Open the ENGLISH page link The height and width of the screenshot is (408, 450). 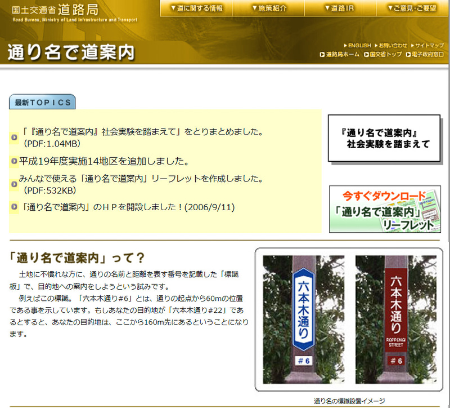click(358, 46)
